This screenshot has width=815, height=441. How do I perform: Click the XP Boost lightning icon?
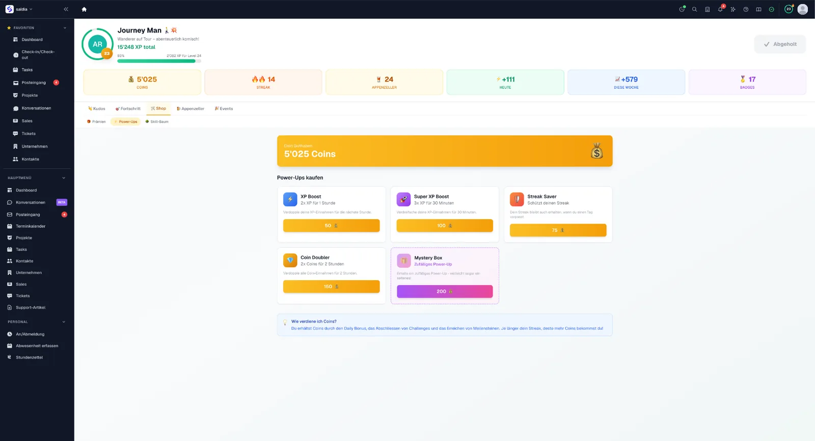pyautogui.click(x=290, y=199)
